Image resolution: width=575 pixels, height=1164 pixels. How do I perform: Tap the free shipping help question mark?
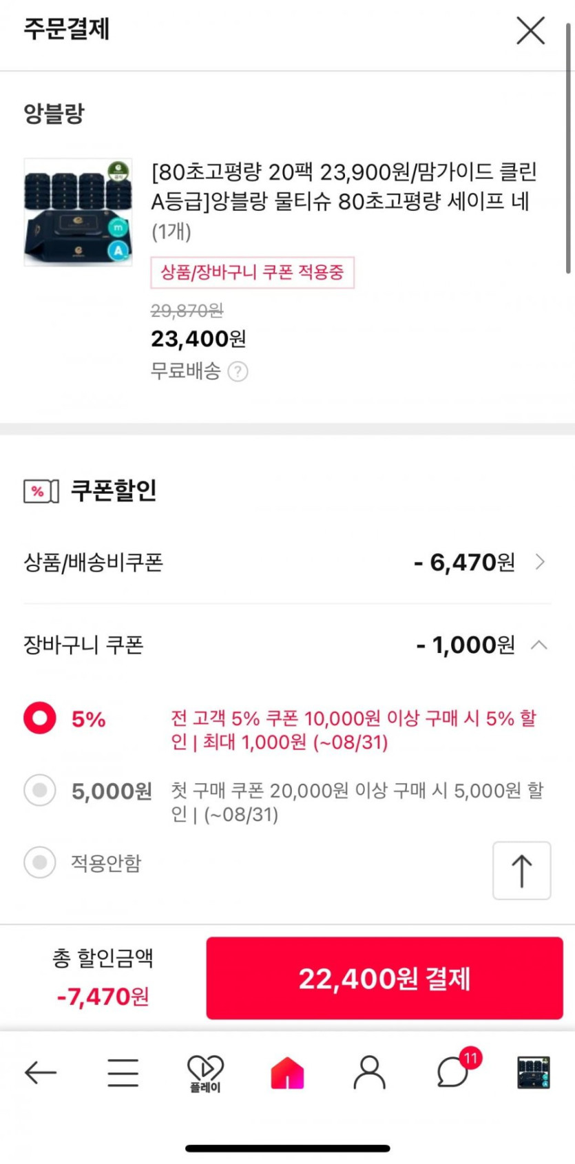tap(238, 372)
